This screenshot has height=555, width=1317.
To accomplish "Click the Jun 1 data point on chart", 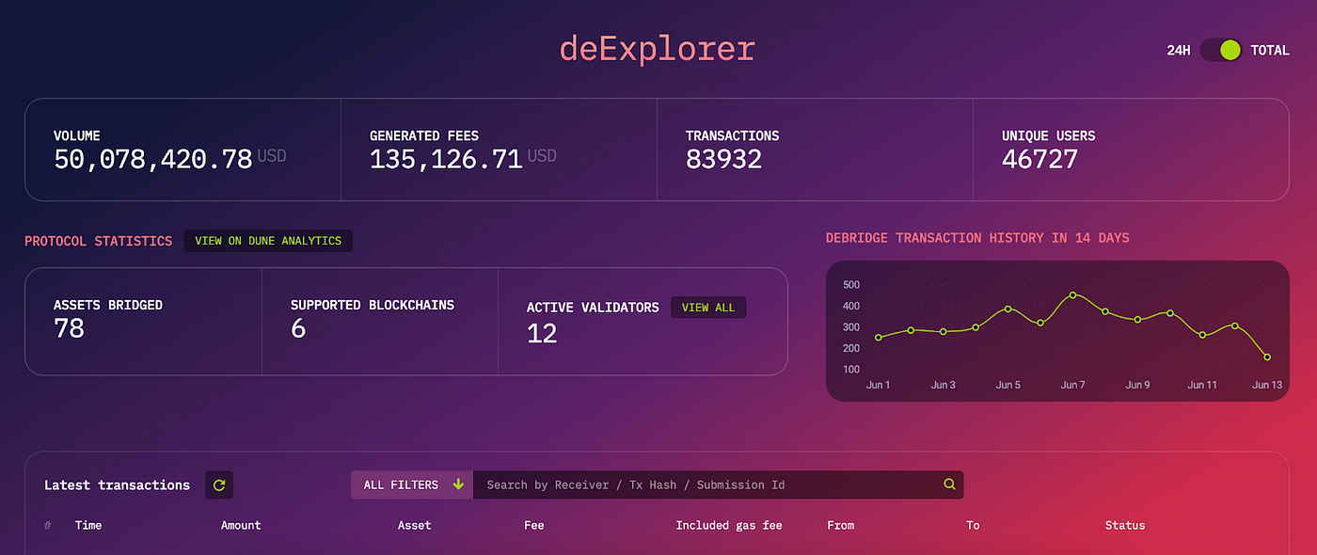I will point(879,337).
